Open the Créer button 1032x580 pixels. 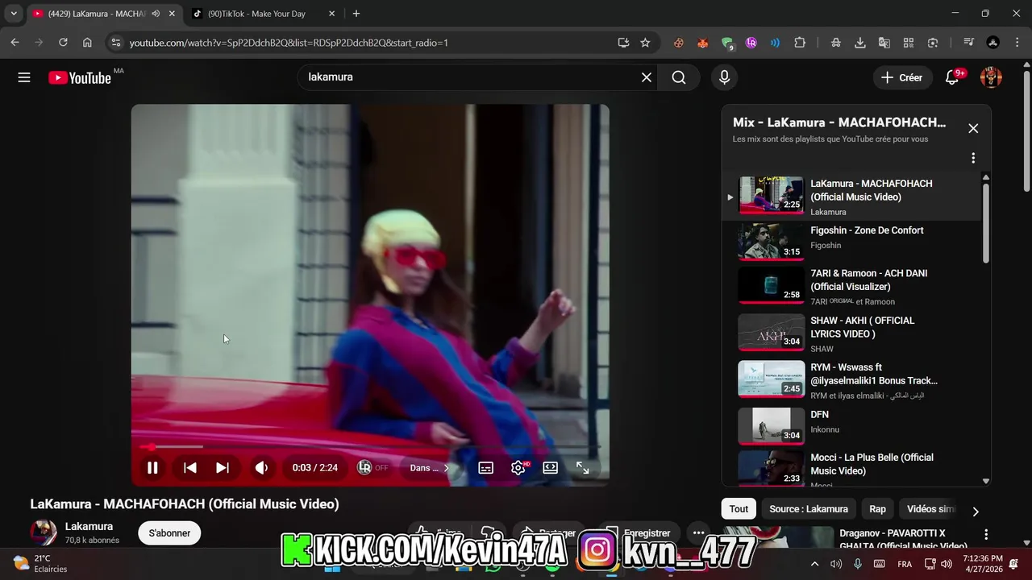pyautogui.click(x=902, y=77)
